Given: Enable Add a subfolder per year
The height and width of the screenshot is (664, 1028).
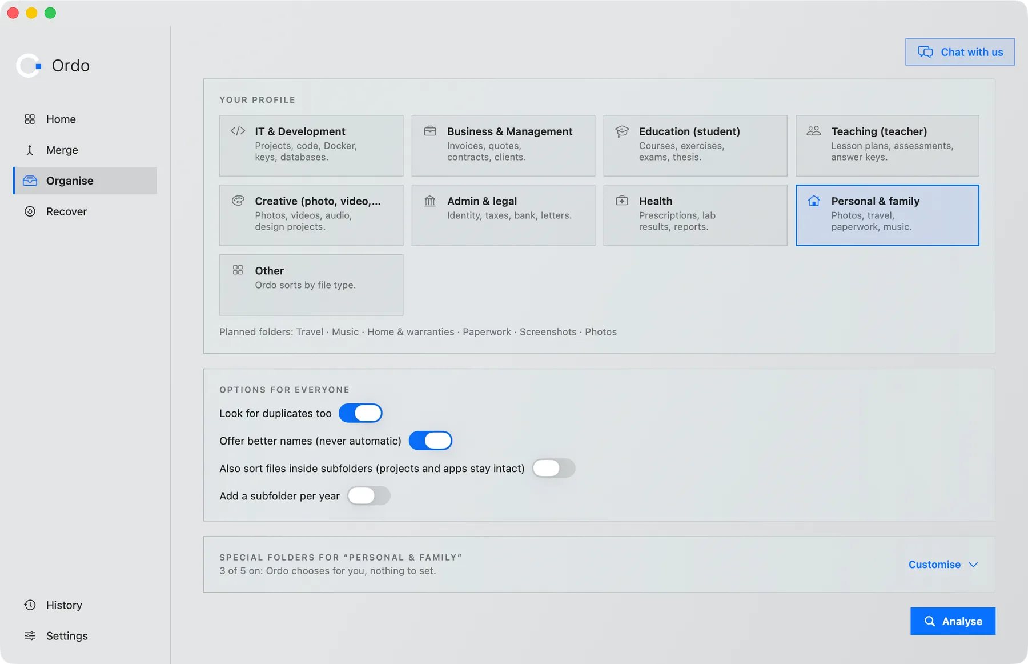Looking at the screenshot, I should [369, 495].
